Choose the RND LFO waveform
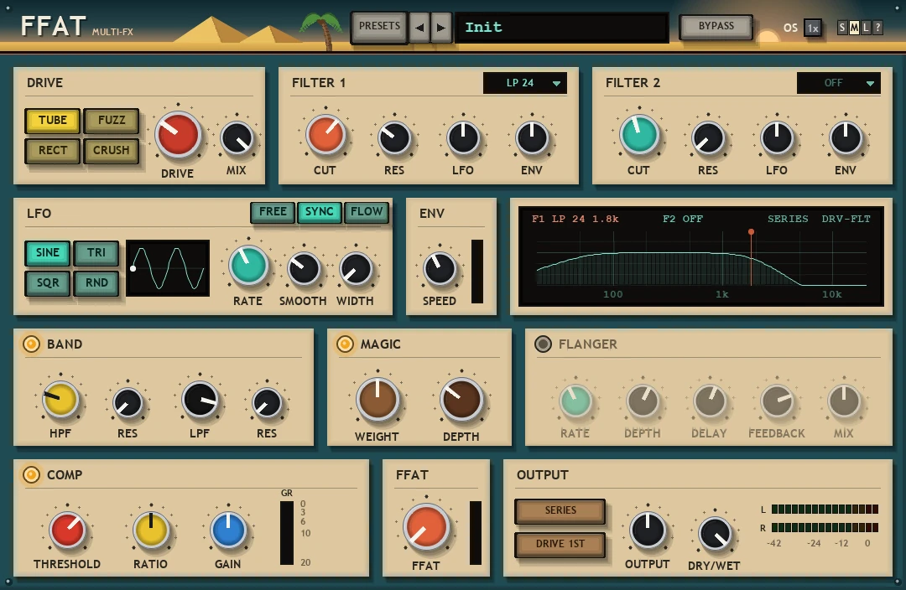 click(96, 283)
